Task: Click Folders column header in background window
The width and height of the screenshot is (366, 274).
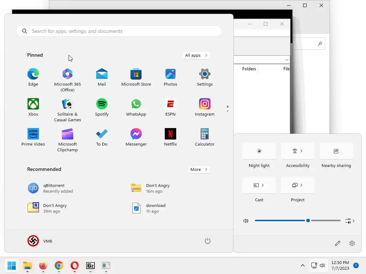Action: 249,69
